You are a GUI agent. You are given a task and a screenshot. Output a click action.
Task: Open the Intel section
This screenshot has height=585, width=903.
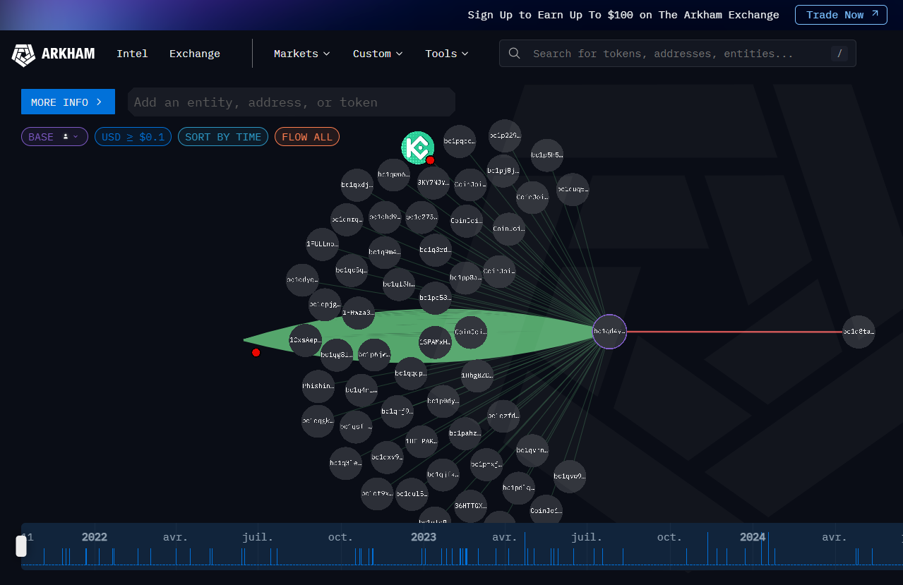pos(132,53)
